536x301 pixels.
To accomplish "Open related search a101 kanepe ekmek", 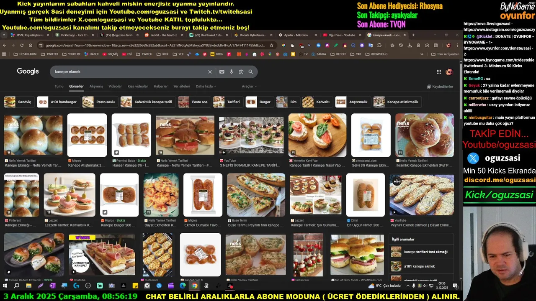I will click(422, 266).
